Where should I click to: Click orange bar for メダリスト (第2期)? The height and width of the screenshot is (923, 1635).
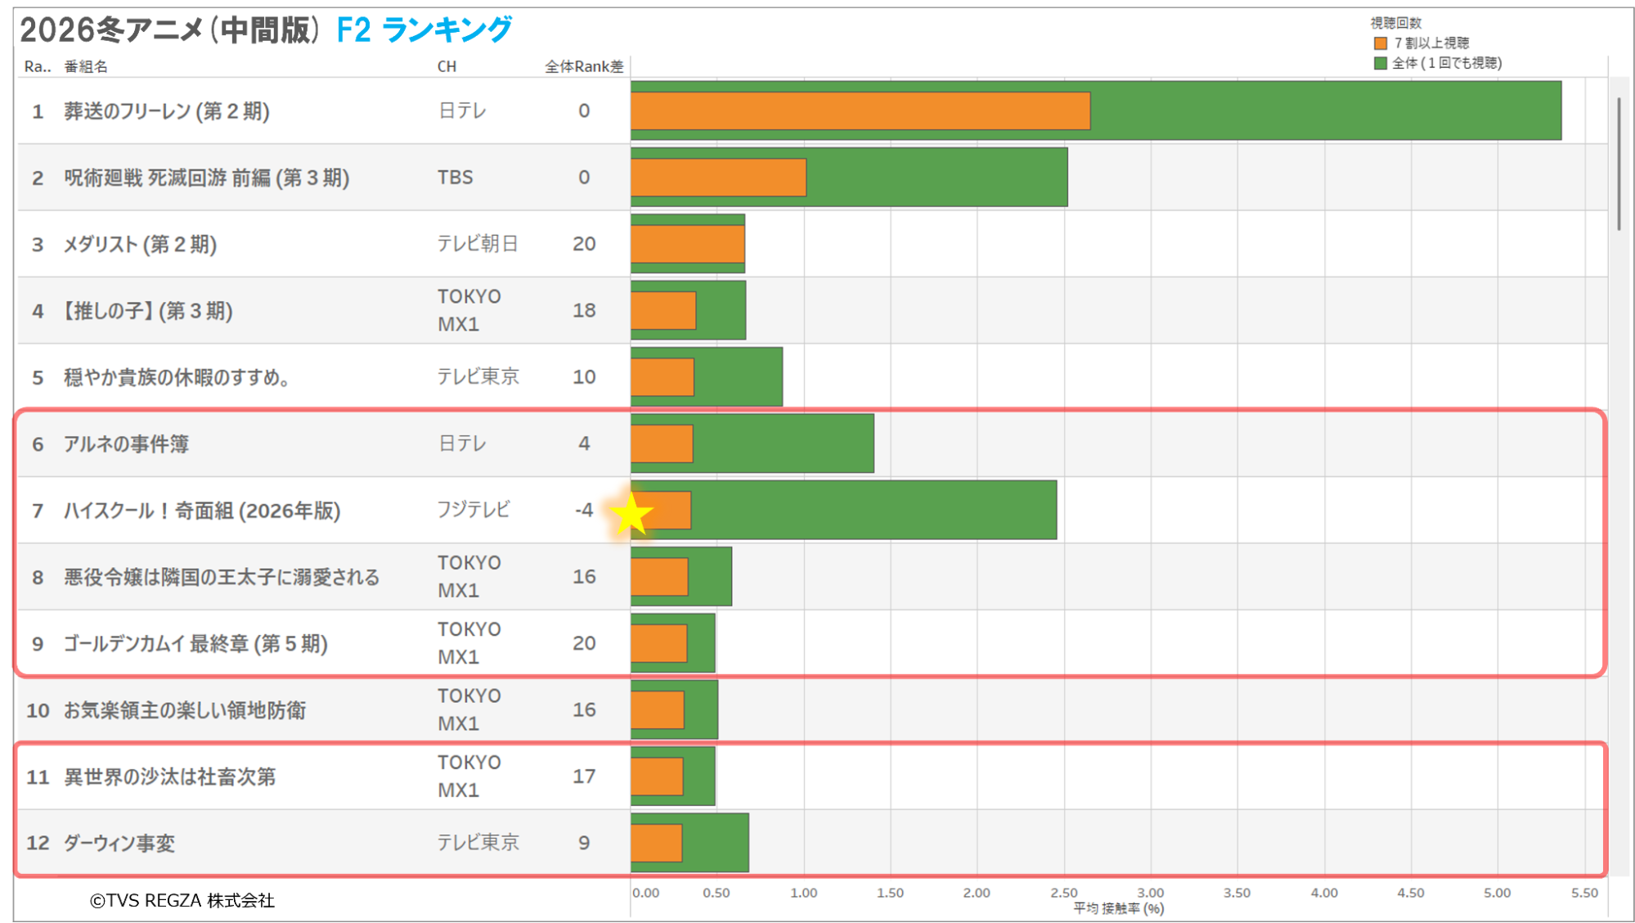tap(687, 244)
